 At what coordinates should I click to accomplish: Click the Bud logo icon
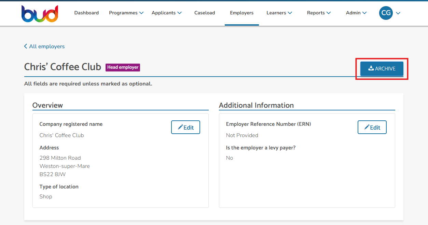[x=40, y=14]
